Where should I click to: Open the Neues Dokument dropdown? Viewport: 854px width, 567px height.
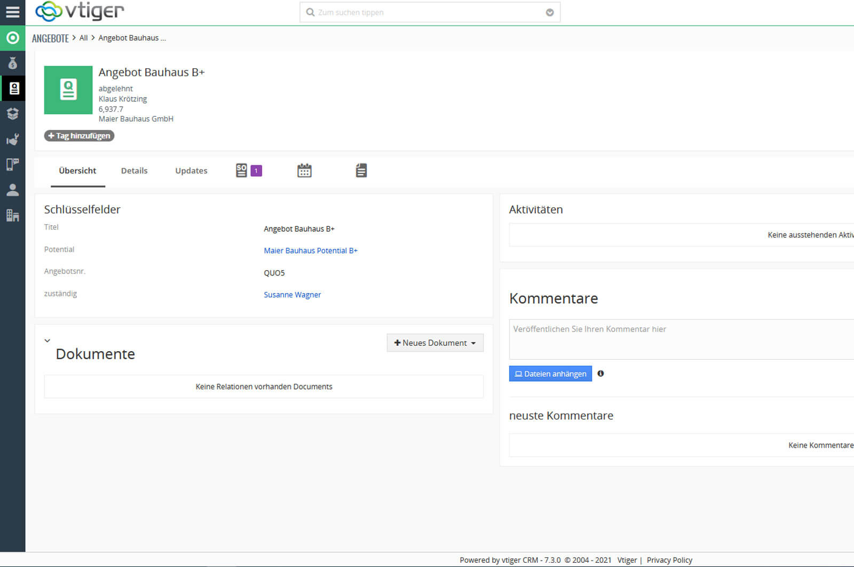coord(434,343)
